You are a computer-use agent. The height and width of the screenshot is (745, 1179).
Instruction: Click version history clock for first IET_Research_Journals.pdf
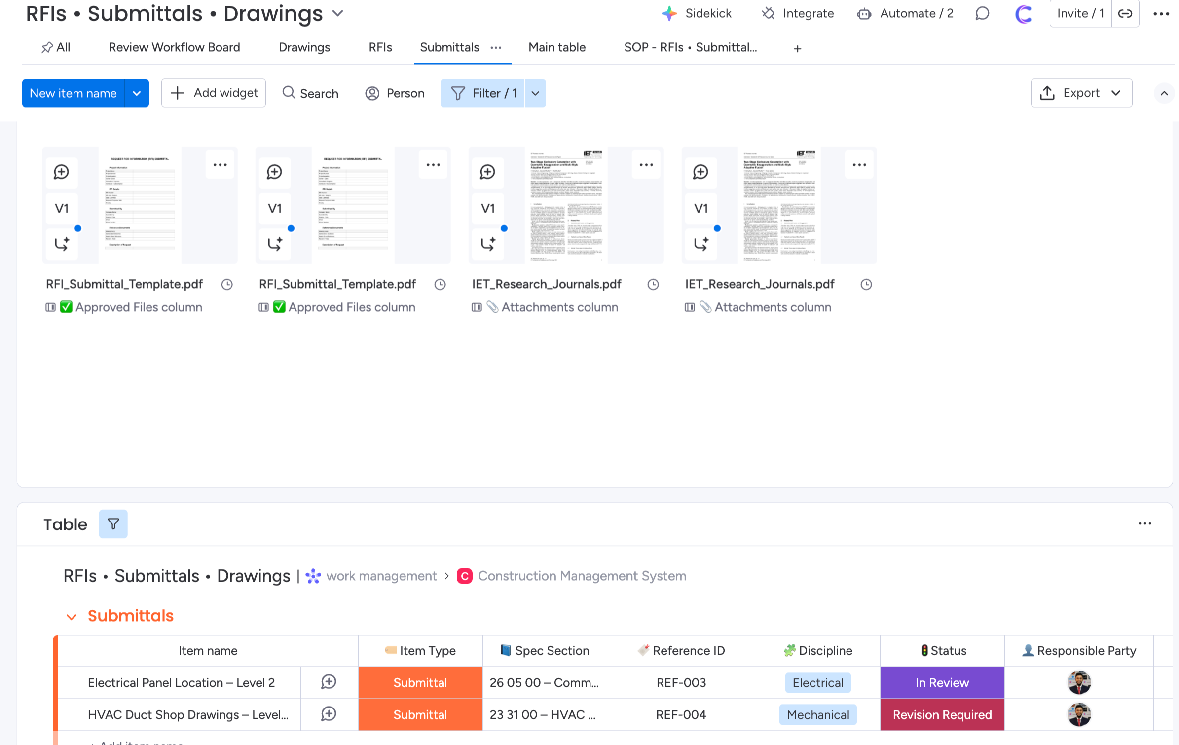(653, 284)
